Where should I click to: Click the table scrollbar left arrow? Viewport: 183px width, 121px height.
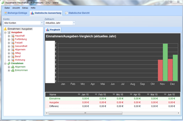coord(47,113)
